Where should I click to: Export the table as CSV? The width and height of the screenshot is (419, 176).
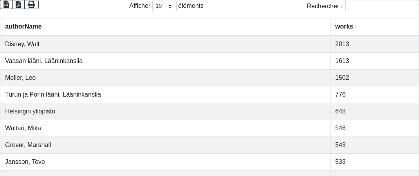(6, 4)
